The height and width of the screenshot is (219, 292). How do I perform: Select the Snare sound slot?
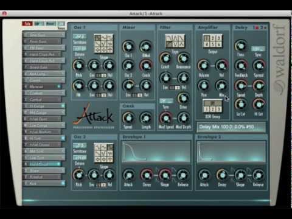[44, 170]
